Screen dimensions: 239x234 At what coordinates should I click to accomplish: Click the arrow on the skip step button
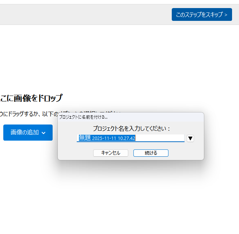point(226,15)
